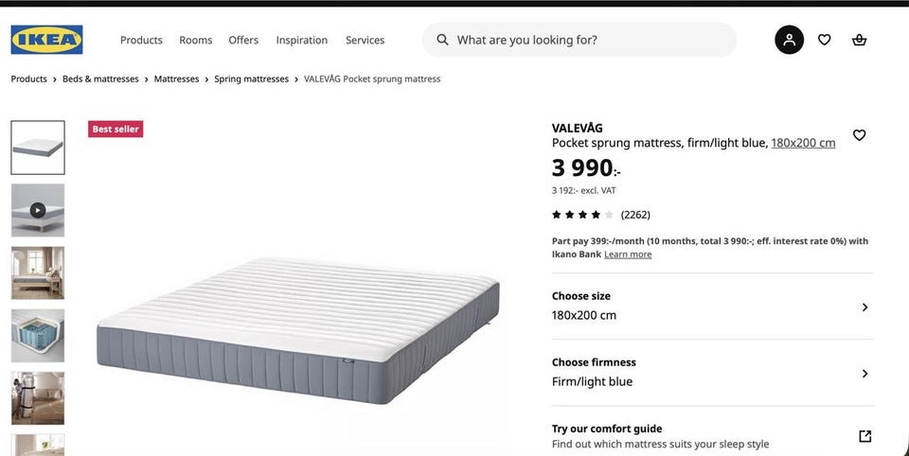Open the shopping basket icon
This screenshot has height=456, width=909.
click(x=859, y=40)
